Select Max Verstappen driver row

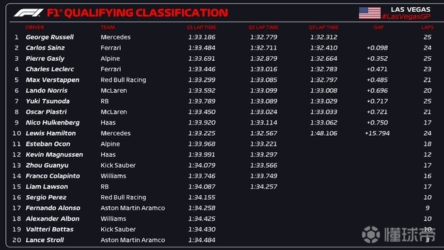[222, 80]
